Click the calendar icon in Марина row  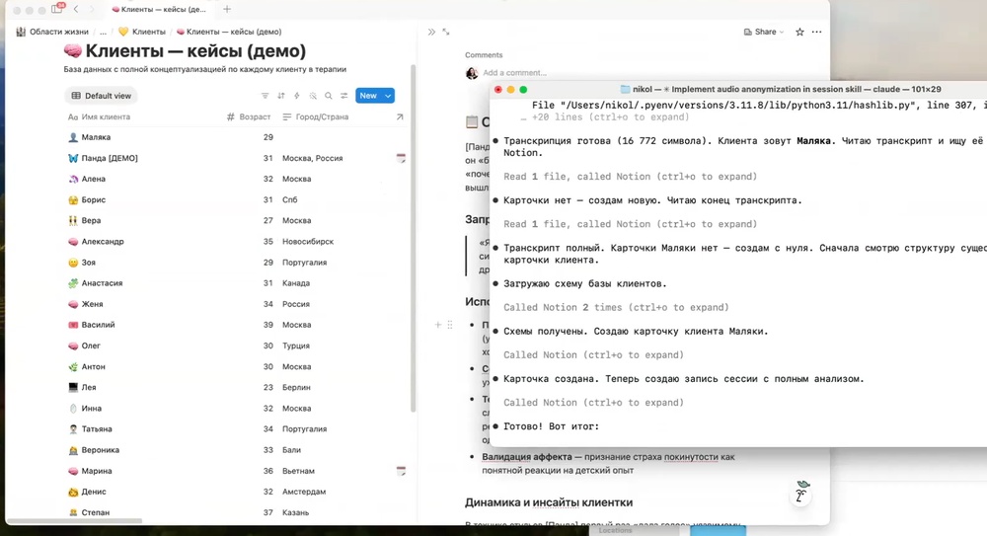[401, 471]
